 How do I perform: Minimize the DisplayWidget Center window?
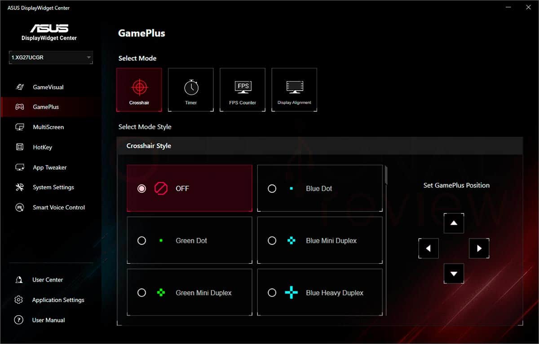click(508, 7)
